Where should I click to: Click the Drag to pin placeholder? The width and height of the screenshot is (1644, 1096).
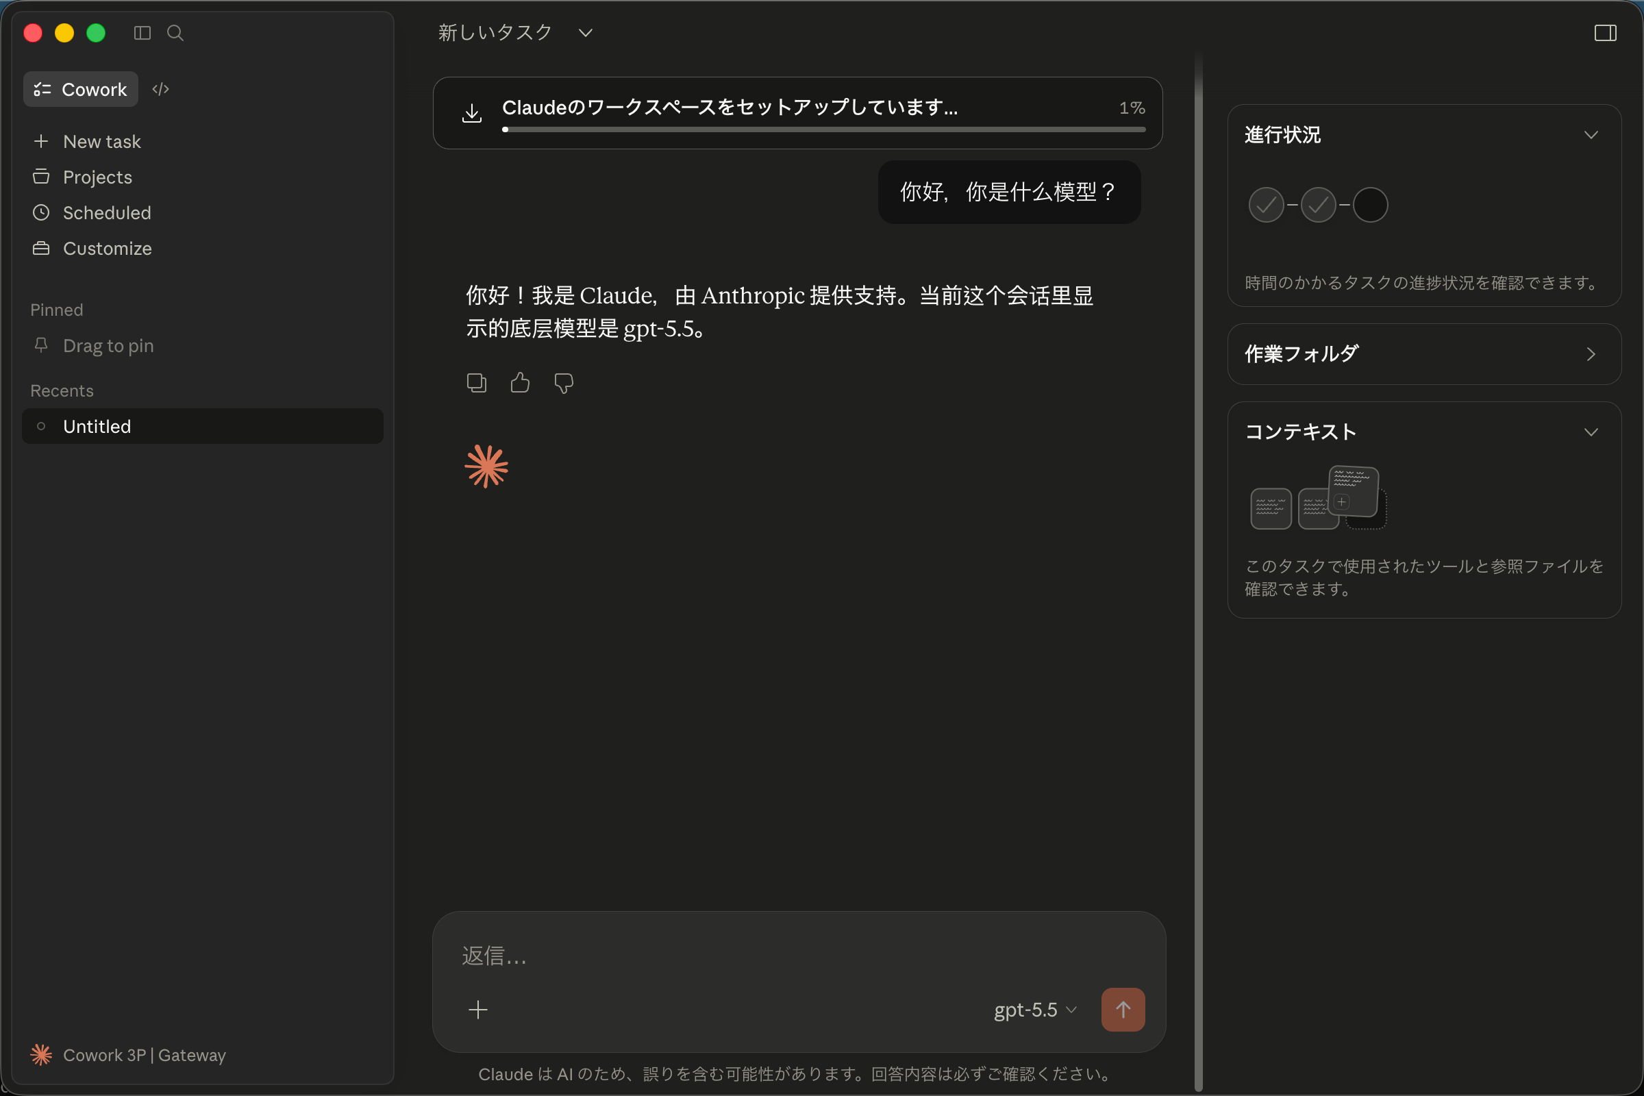108,345
